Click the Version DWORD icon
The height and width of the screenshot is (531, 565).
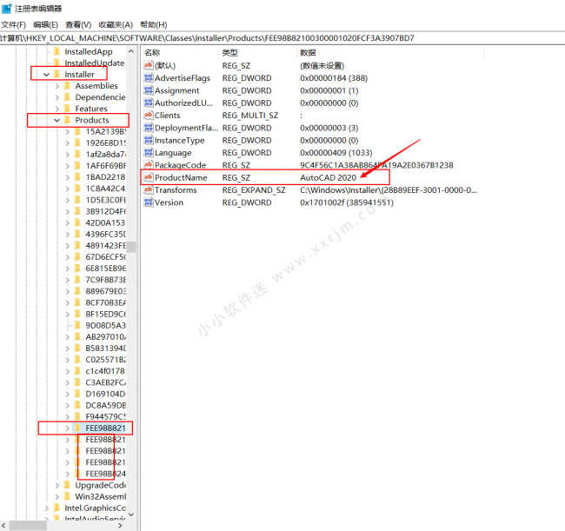coord(148,202)
